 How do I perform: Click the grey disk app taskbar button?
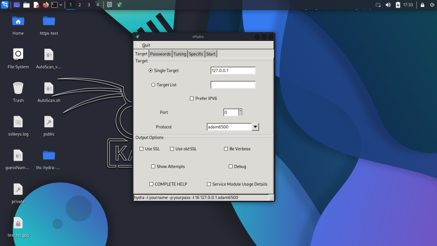(x=110, y=5)
